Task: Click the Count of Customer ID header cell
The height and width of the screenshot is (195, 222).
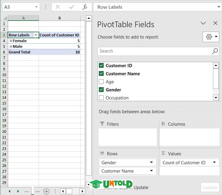Action: [59, 35]
